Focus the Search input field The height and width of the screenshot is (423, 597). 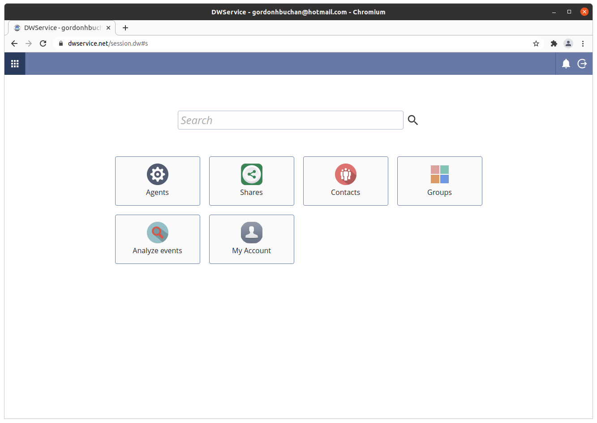290,120
